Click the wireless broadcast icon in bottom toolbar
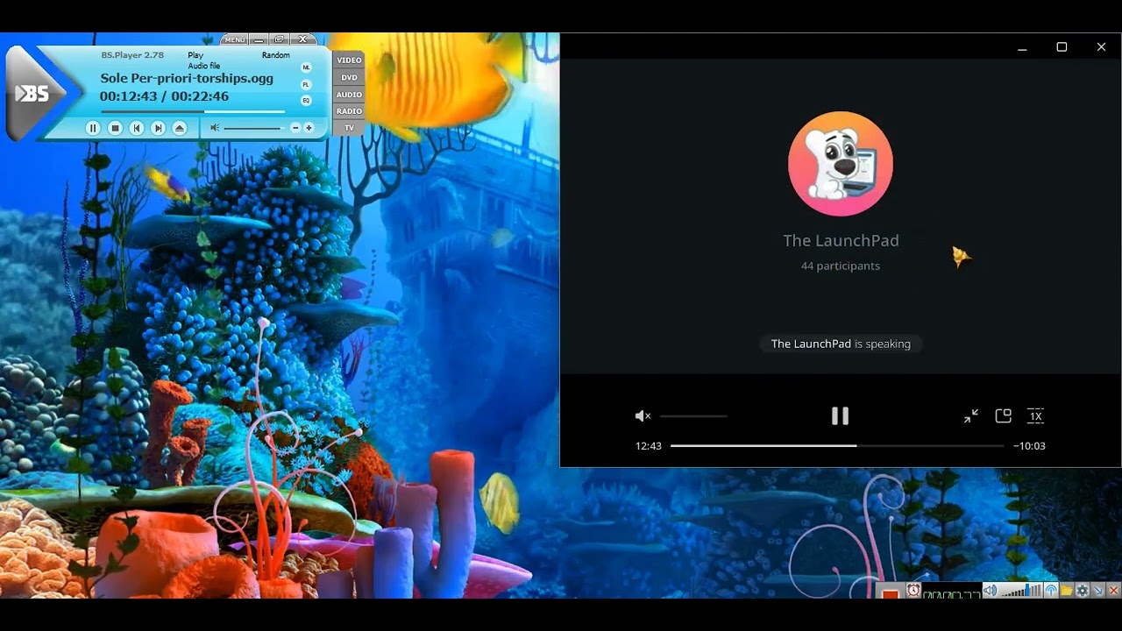 coord(1051,591)
